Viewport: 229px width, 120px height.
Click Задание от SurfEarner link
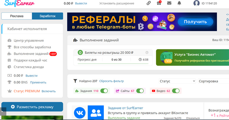[125, 108]
